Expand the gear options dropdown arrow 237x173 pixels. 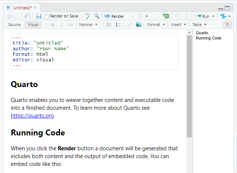click(147, 16)
